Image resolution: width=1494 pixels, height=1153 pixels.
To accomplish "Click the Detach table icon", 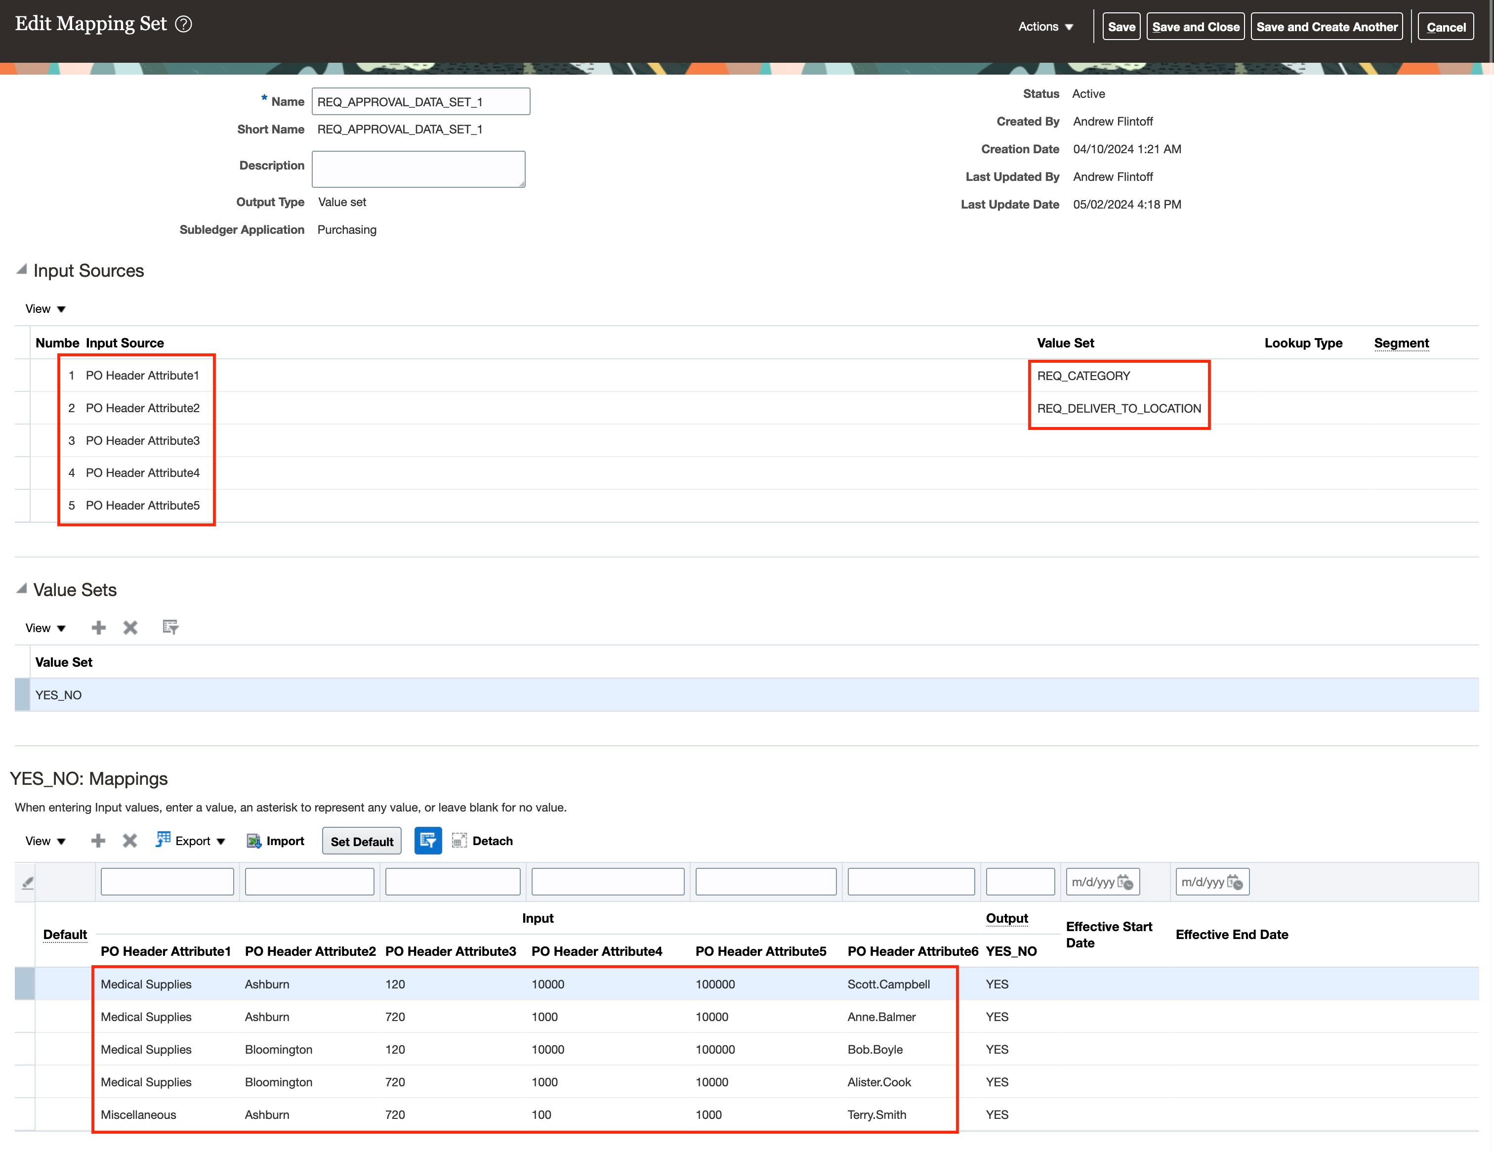I will pyautogui.click(x=459, y=840).
